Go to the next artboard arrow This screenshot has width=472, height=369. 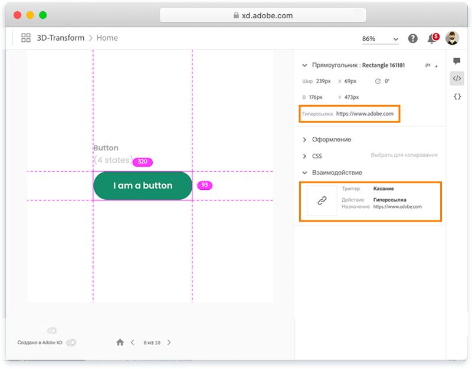point(169,342)
